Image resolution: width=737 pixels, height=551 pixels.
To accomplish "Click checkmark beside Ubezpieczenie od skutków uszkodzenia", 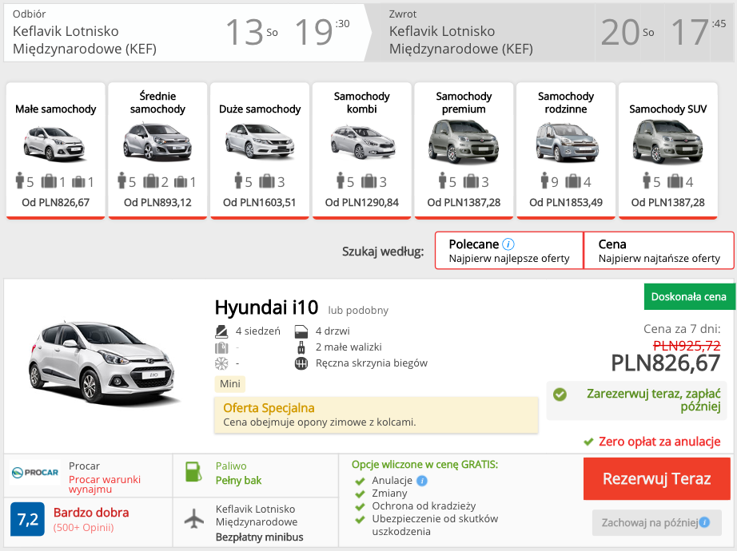I will (x=360, y=520).
